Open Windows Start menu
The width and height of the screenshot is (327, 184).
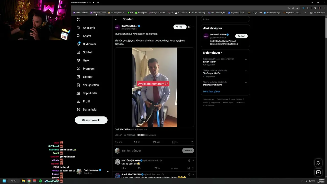coord(4,181)
